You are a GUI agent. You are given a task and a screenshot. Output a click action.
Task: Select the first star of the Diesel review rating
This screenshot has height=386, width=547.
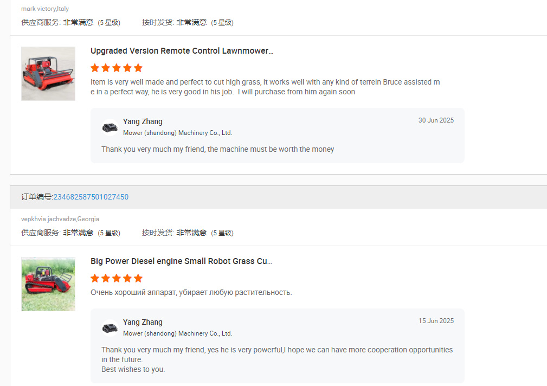[95, 278]
